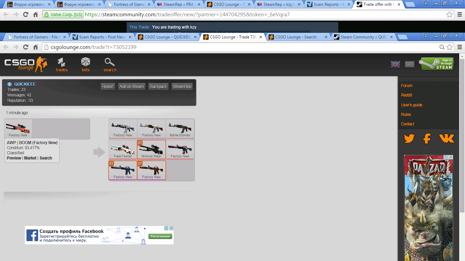Image resolution: width=465 pixels, height=261 pixels.
Task: Open the Twitter icon in sidebar
Action: pyautogui.click(x=409, y=138)
